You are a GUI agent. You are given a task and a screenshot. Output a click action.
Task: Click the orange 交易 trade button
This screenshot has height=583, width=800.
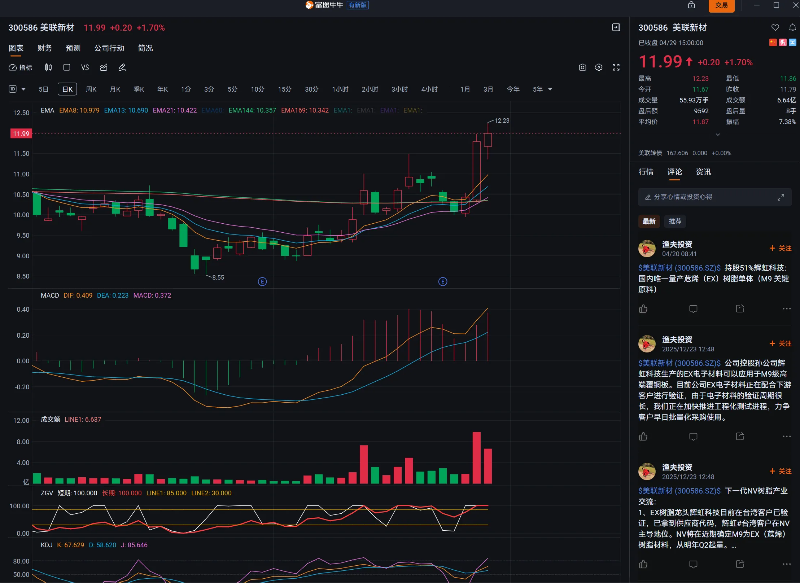(722, 5)
